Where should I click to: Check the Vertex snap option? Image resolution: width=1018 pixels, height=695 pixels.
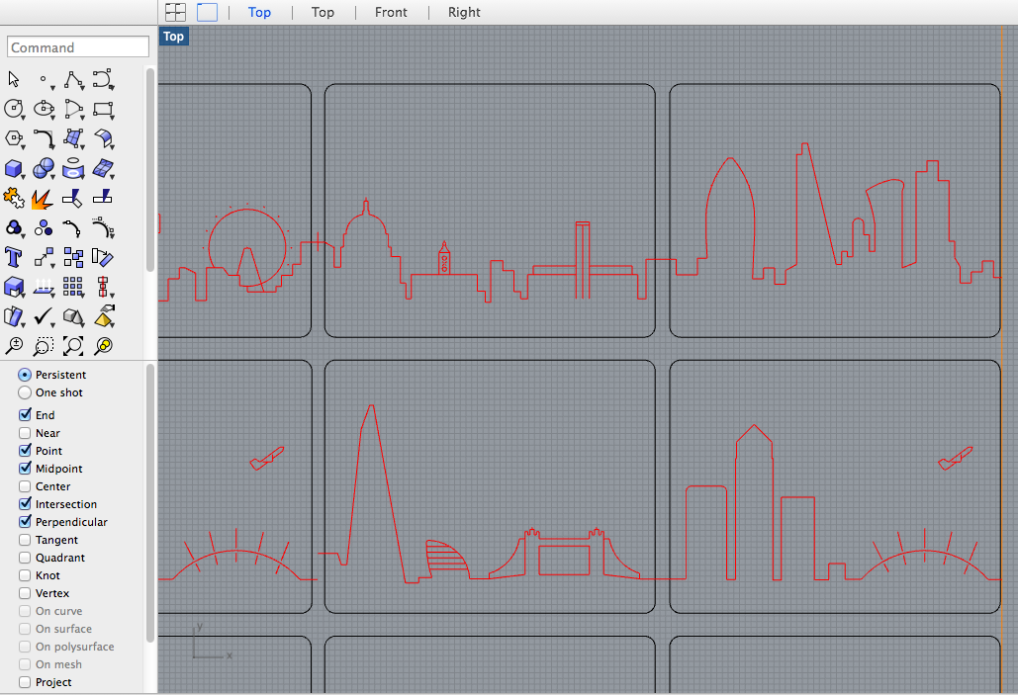[25, 593]
